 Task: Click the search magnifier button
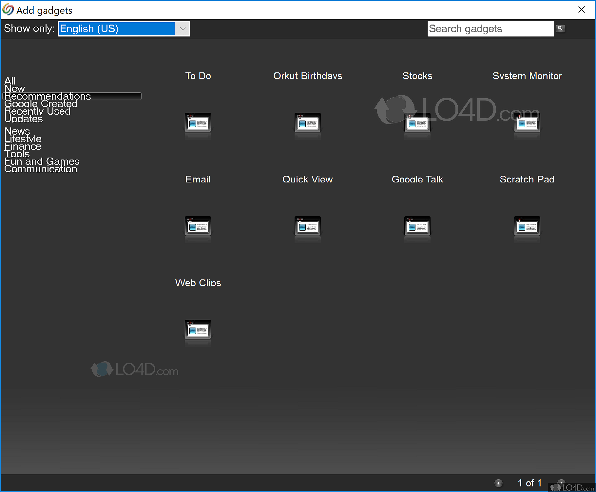pyautogui.click(x=560, y=28)
